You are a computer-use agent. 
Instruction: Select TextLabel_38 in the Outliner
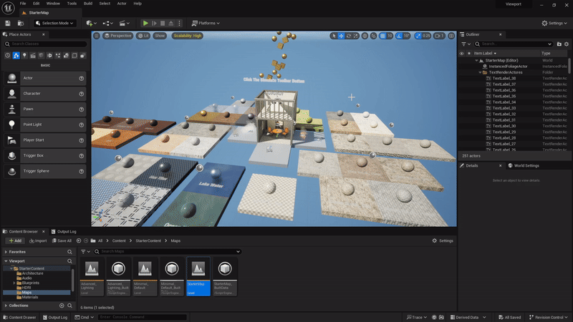point(504,78)
